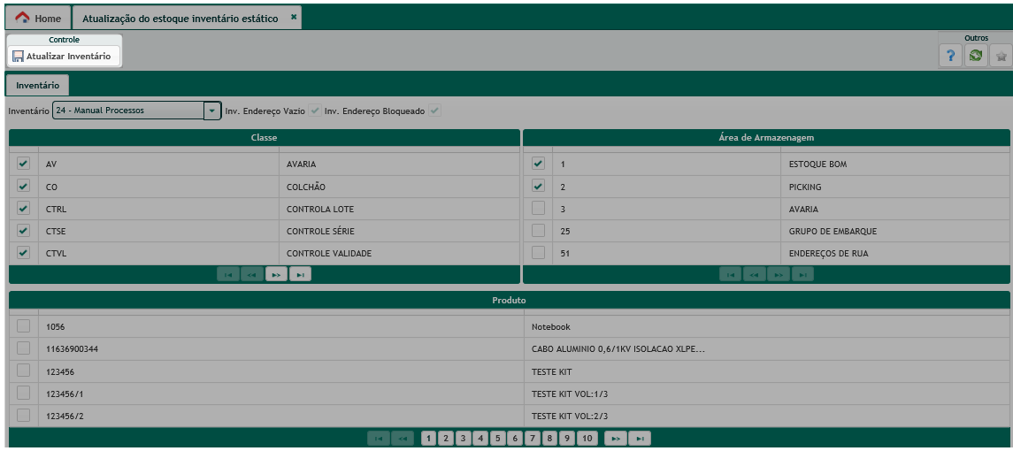The image size is (1013, 451).
Task: Uncheck the CTSE CONTROLE SÉRIE checkbox
Action: pos(23,231)
